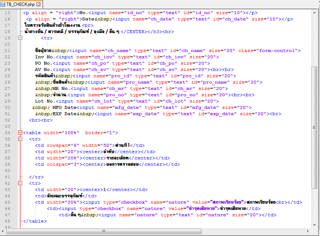This screenshot has width=320, height=236.
Task: Click "EXP Date" text on line 31
Action: coord(65,114)
